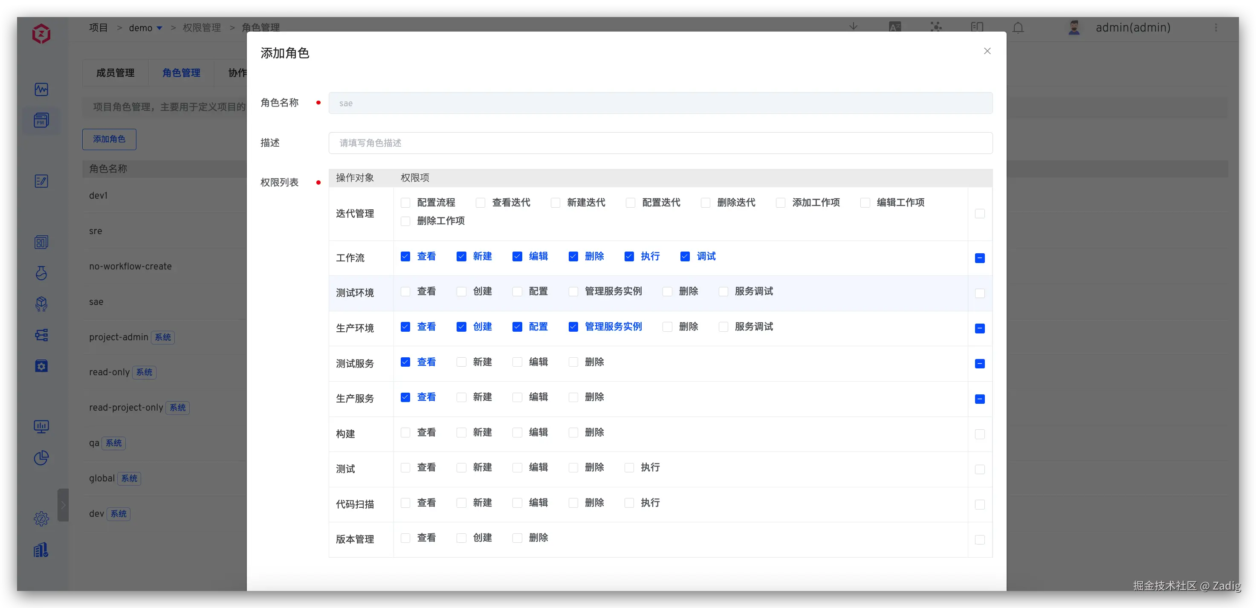Switch to 成员管理 tab
This screenshot has height=608, width=1256.
pos(116,72)
